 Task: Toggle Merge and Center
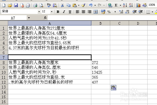click(x=96, y=12)
